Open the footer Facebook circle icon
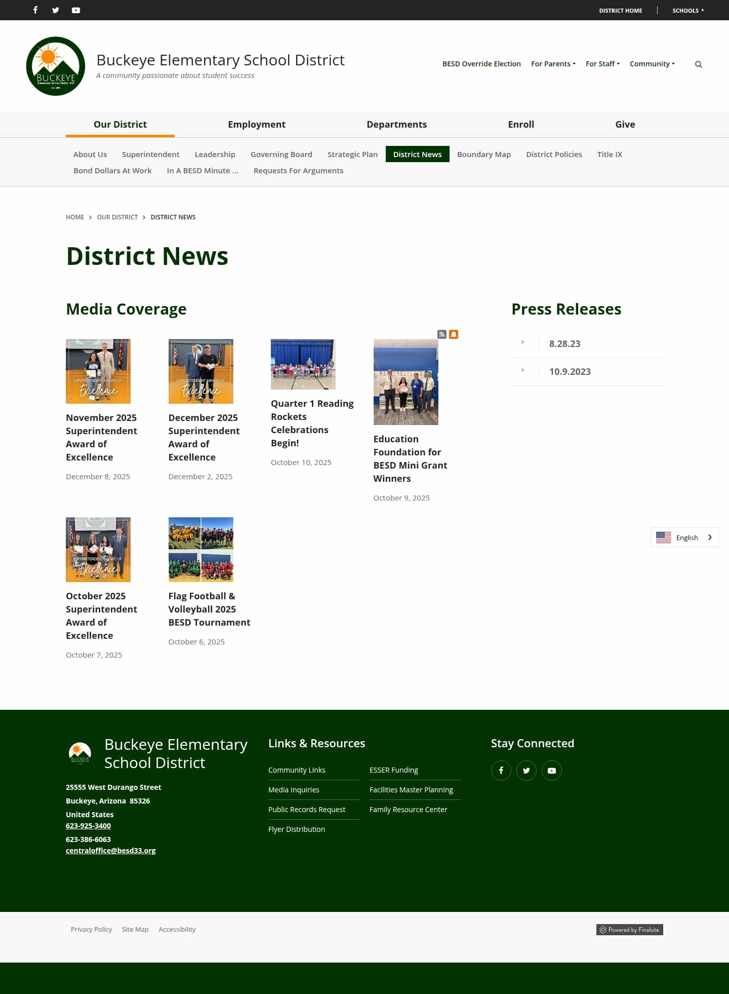 [x=501, y=771]
